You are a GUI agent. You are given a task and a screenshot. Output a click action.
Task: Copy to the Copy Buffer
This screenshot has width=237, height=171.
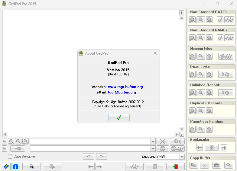pos(193,165)
